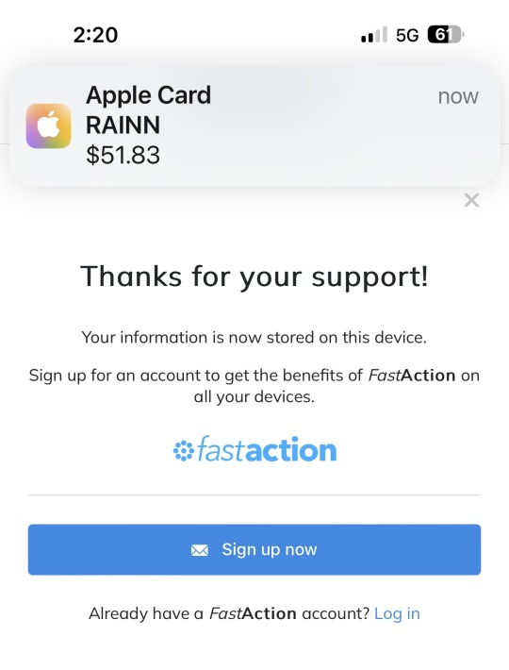This screenshot has height=670, width=509.
Task: Follow the Log in link
Action: tap(397, 613)
